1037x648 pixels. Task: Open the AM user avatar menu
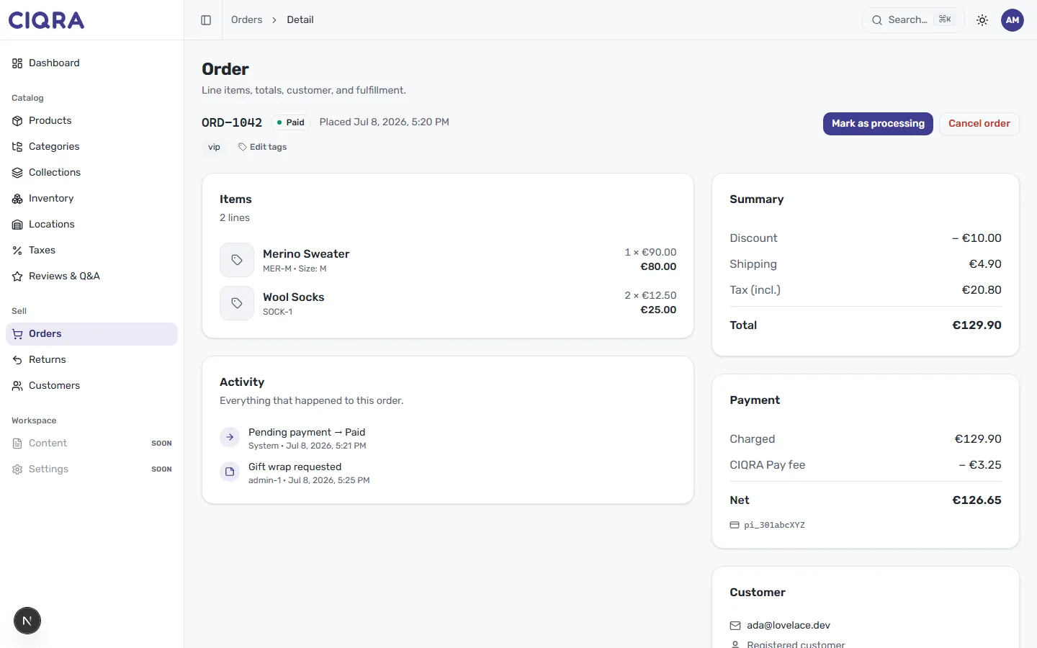(x=1013, y=20)
